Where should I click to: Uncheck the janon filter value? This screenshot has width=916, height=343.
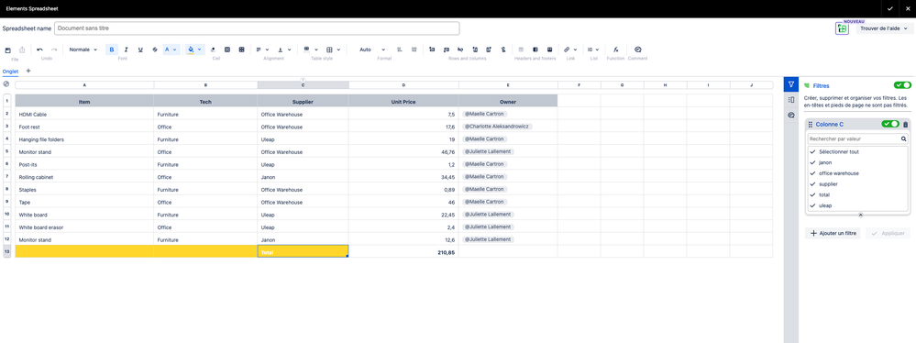click(x=812, y=162)
